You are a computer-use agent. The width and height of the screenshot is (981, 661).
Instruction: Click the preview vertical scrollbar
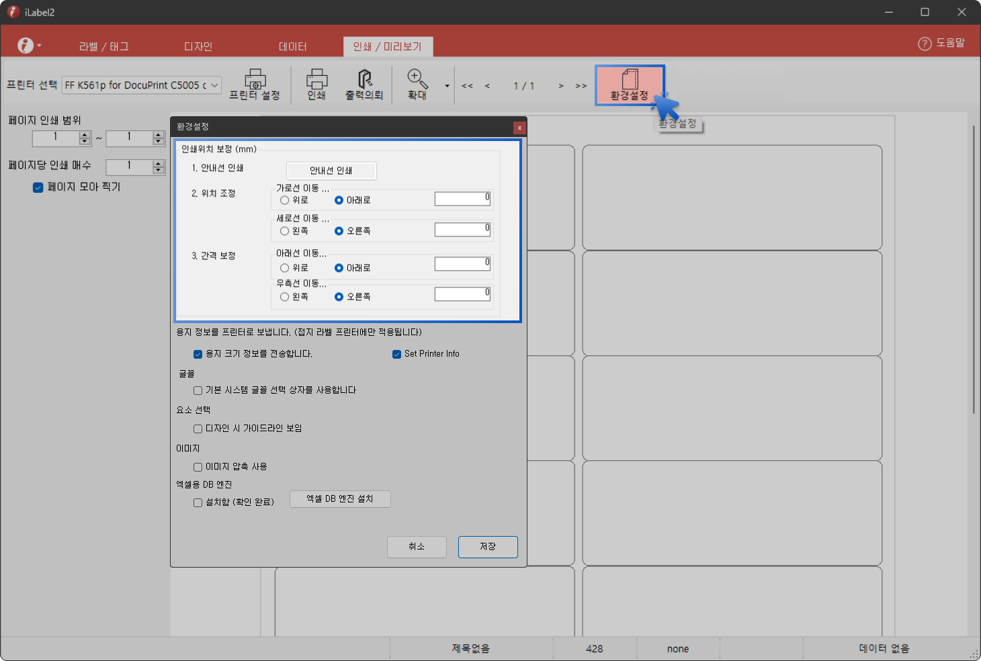click(x=974, y=269)
